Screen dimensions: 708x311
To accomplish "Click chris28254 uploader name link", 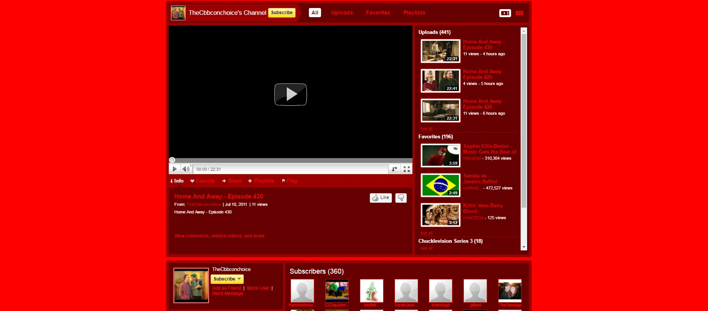I will click(x=473, y=218).
